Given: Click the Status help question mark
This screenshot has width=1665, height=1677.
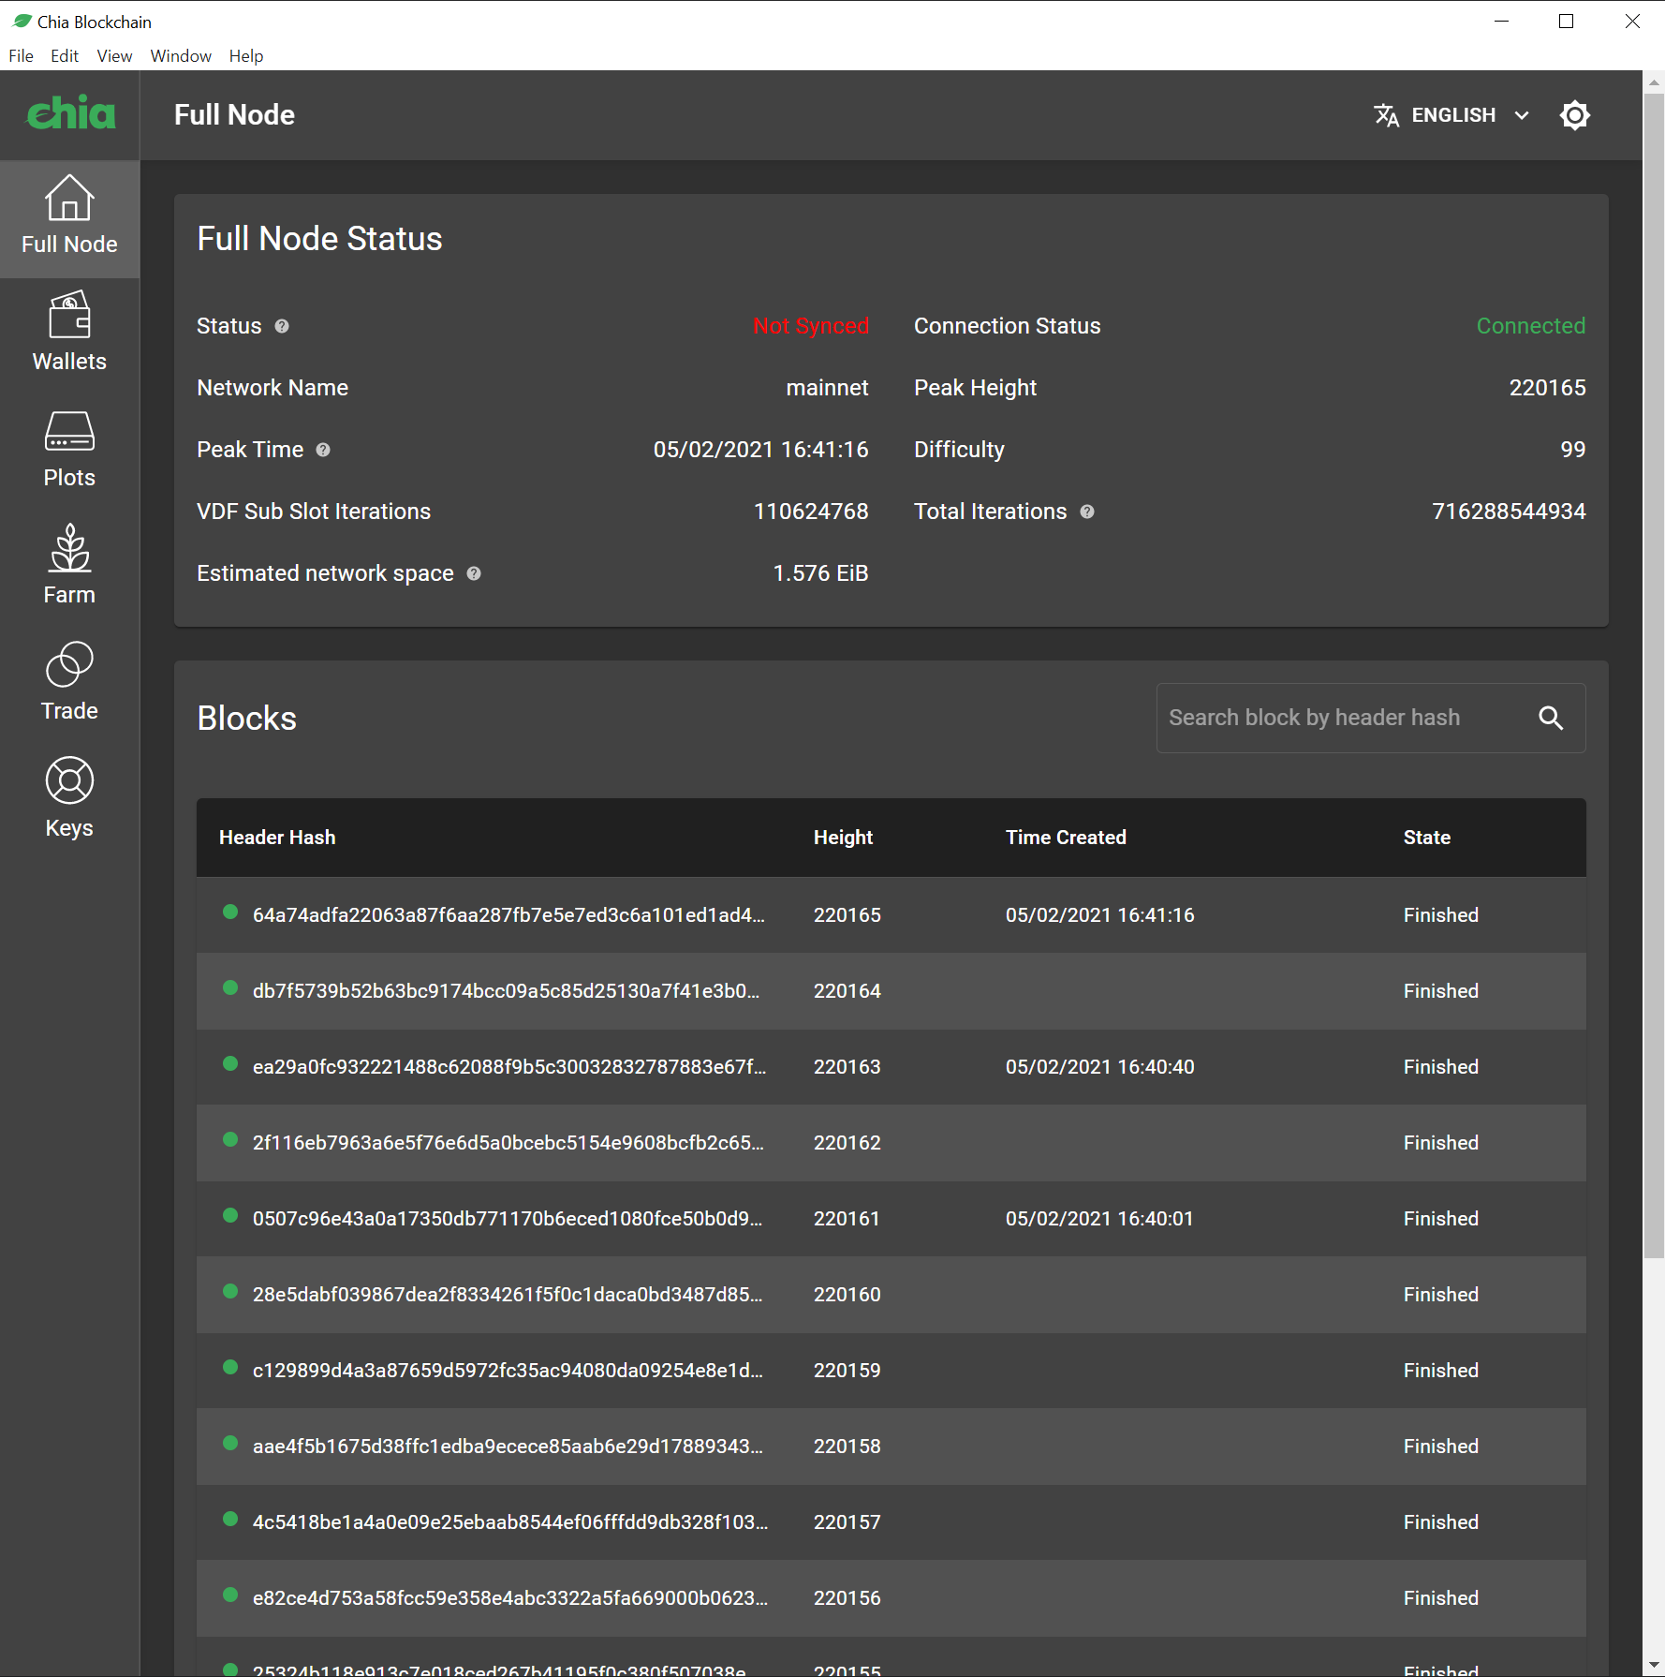Looking at the screenshot, I should [282, 326].
